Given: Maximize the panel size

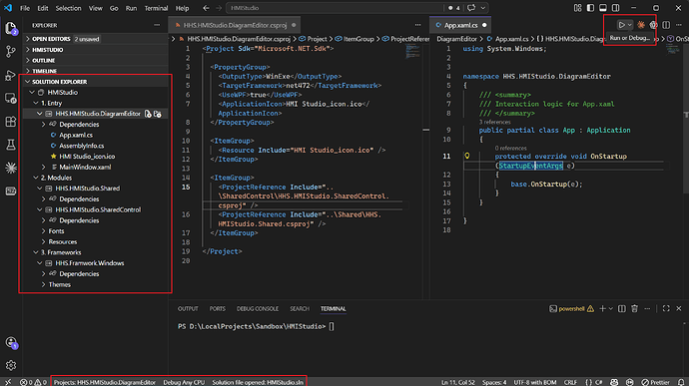Looking at the screenshot, I should [666, 309].
